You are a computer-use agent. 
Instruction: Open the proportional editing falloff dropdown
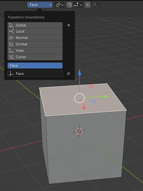point(96,5)
